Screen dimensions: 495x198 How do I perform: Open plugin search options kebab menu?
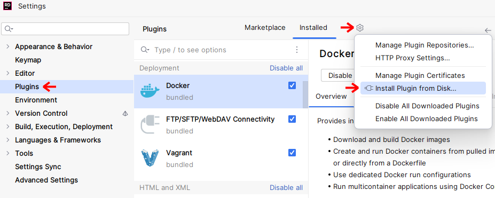(x=297, y=50)
